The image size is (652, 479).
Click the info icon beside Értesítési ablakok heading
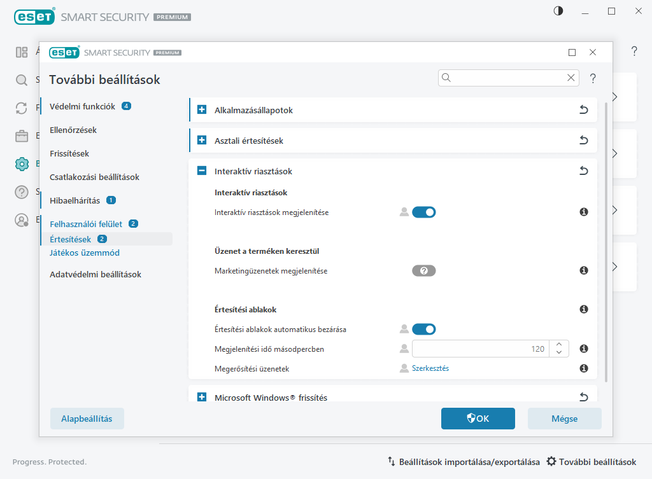coord(583,309)
